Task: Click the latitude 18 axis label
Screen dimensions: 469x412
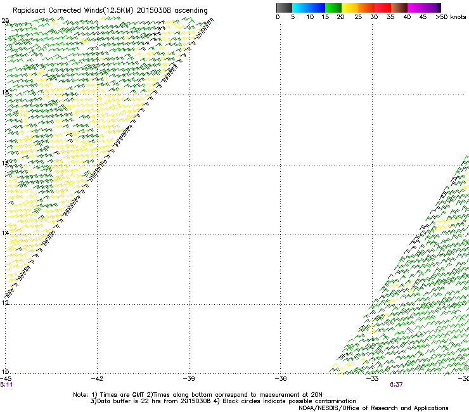Action: (x=5, y=92)
